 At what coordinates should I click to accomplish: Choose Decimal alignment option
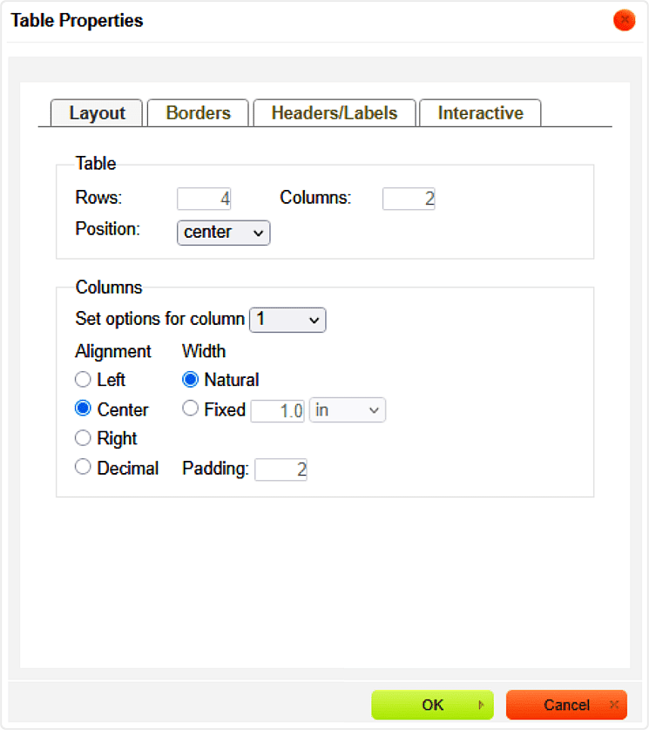pyautogui.click(x=84, y=467)
